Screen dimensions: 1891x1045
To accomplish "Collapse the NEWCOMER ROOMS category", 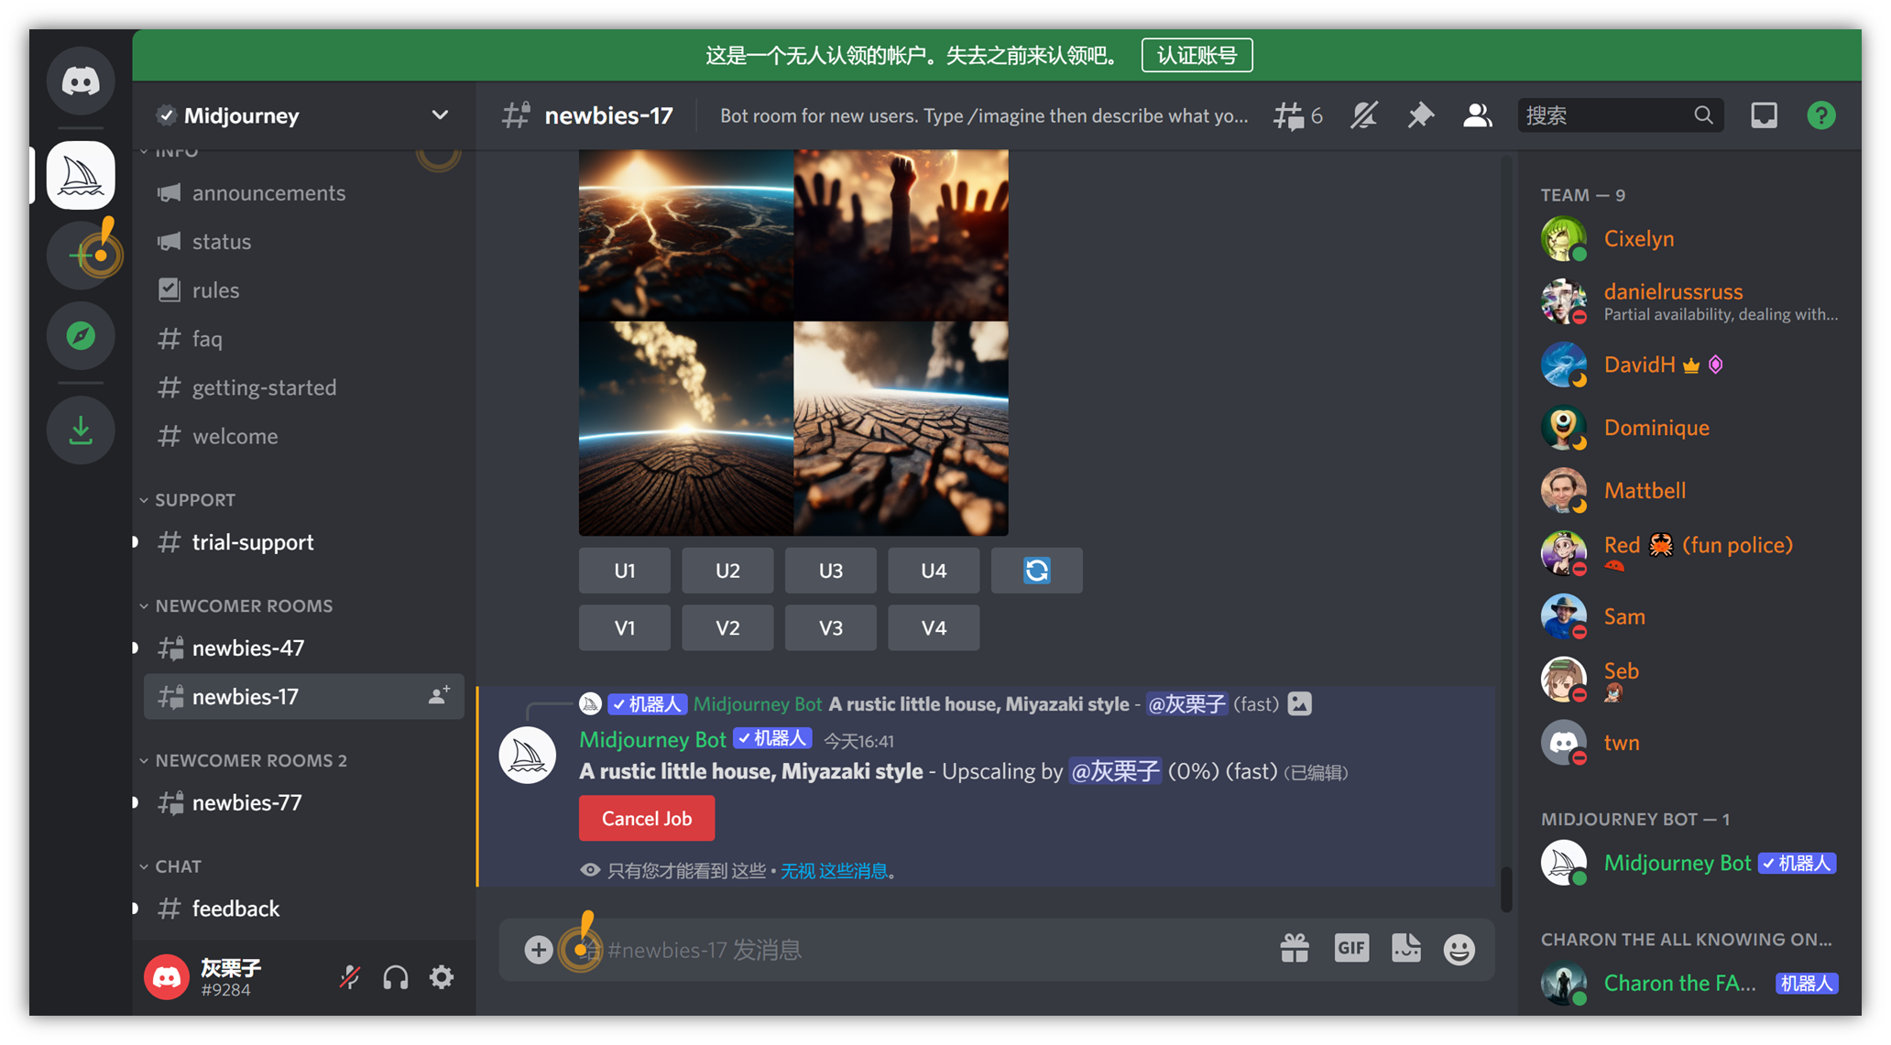I will (243, 606).
